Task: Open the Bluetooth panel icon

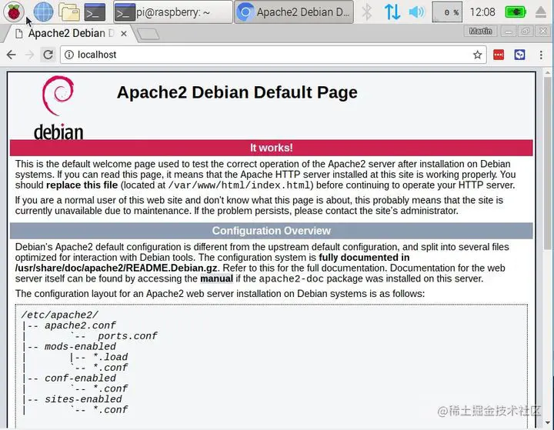Action: 367,12
